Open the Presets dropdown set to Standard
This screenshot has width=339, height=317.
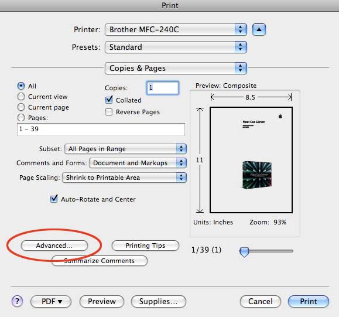176,47
